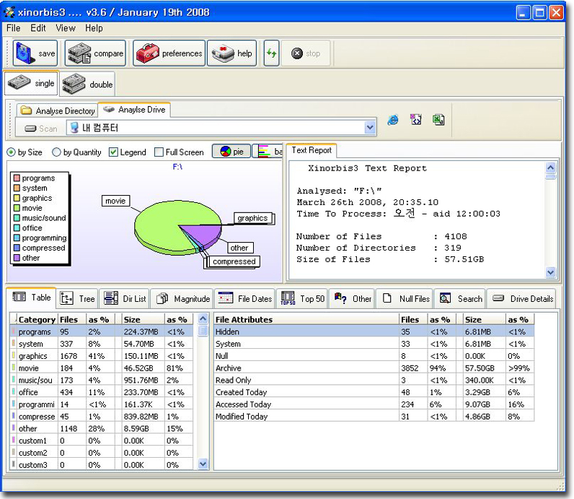Click the Excel CSV export icon
The height and width of the screenshot is (499, 574).
(x=438, y=120)
